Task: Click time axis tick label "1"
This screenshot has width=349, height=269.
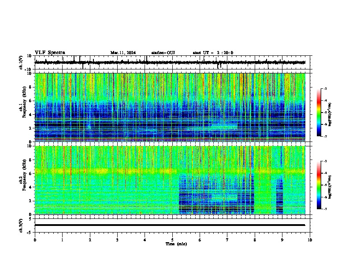Action: (62, 240)
